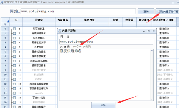Click the app icon in the 关键字添加 dialog title
This screenshot has width=179, height=108.
pos(60,31)
